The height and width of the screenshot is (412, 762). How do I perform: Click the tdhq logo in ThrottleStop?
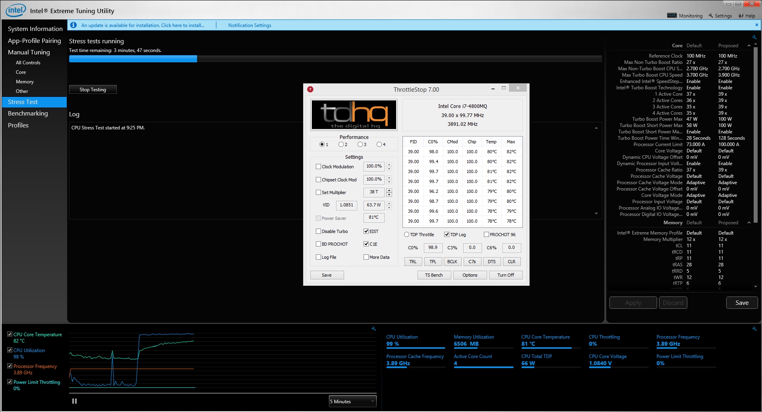[354, 114]
